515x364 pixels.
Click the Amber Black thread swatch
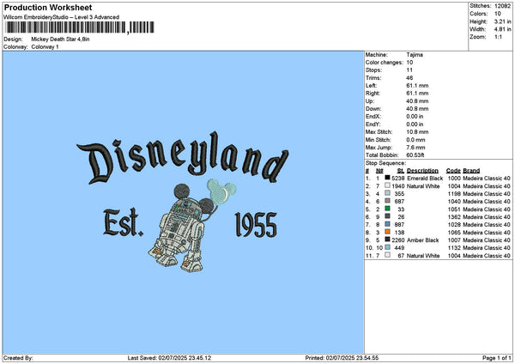(388, 240)
